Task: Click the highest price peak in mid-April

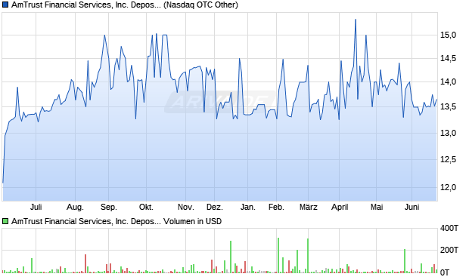Action: 356,20
